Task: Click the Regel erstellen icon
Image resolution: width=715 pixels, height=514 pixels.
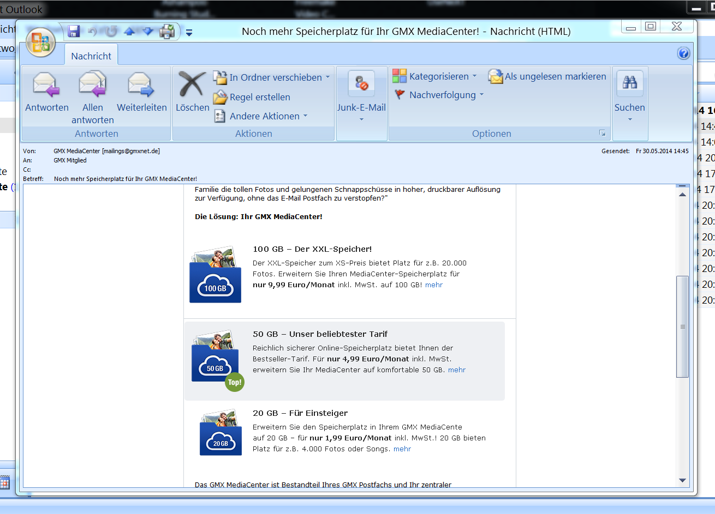Action: (x=220, y=97)
